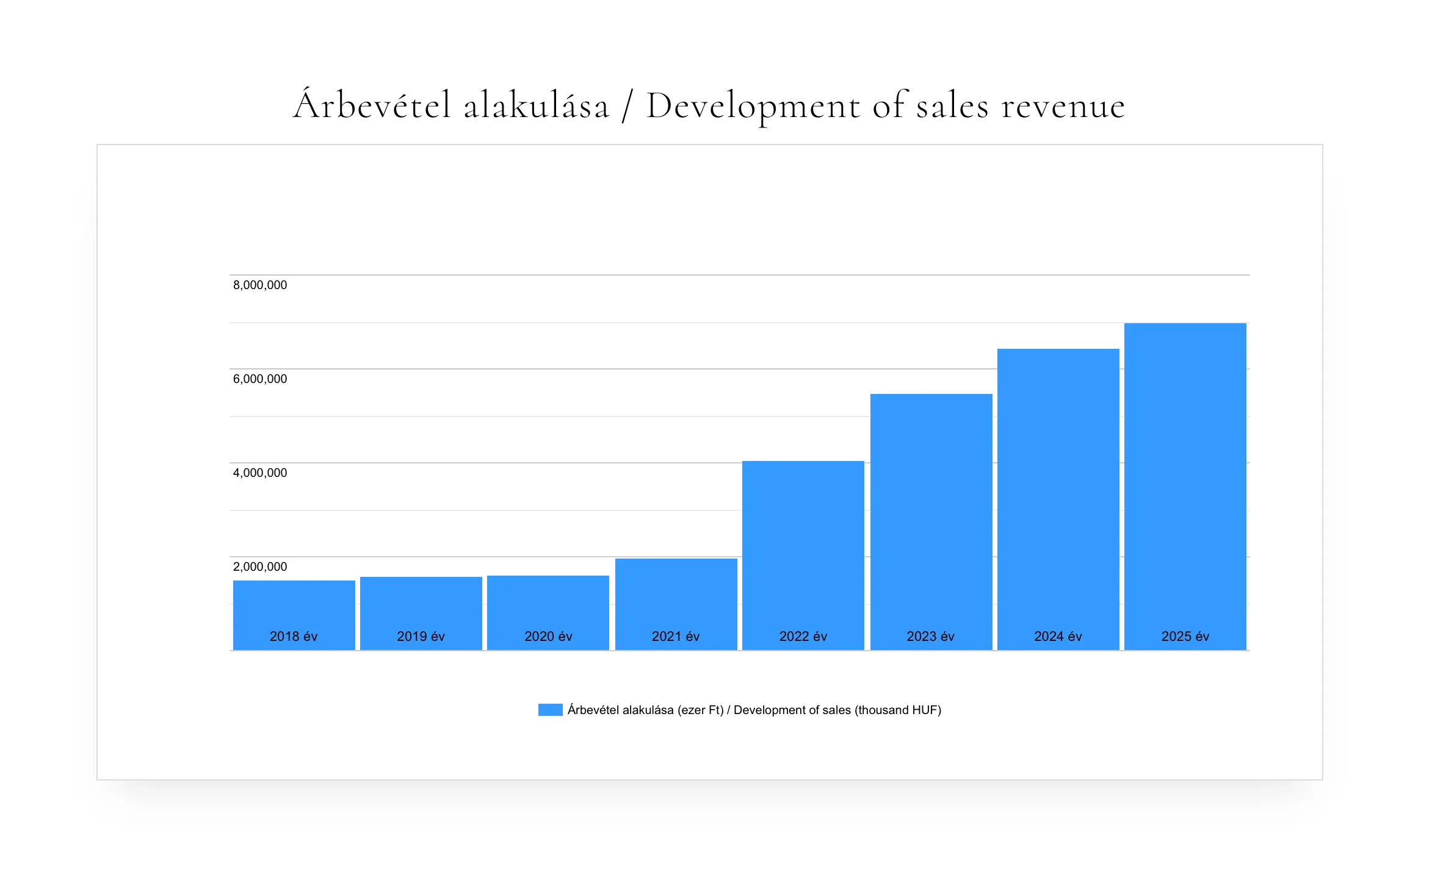Click the legend text about thousand HUF
The height and width of the screenshot is (872, 1432).
pos(754,710)
